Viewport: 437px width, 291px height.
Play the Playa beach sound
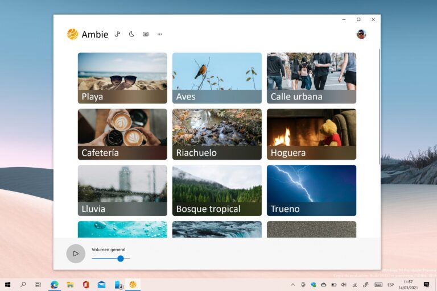coord(122,78)
